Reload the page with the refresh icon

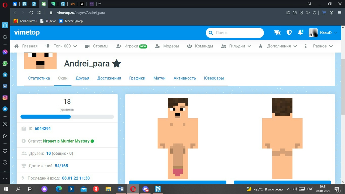tap(31, 13)
